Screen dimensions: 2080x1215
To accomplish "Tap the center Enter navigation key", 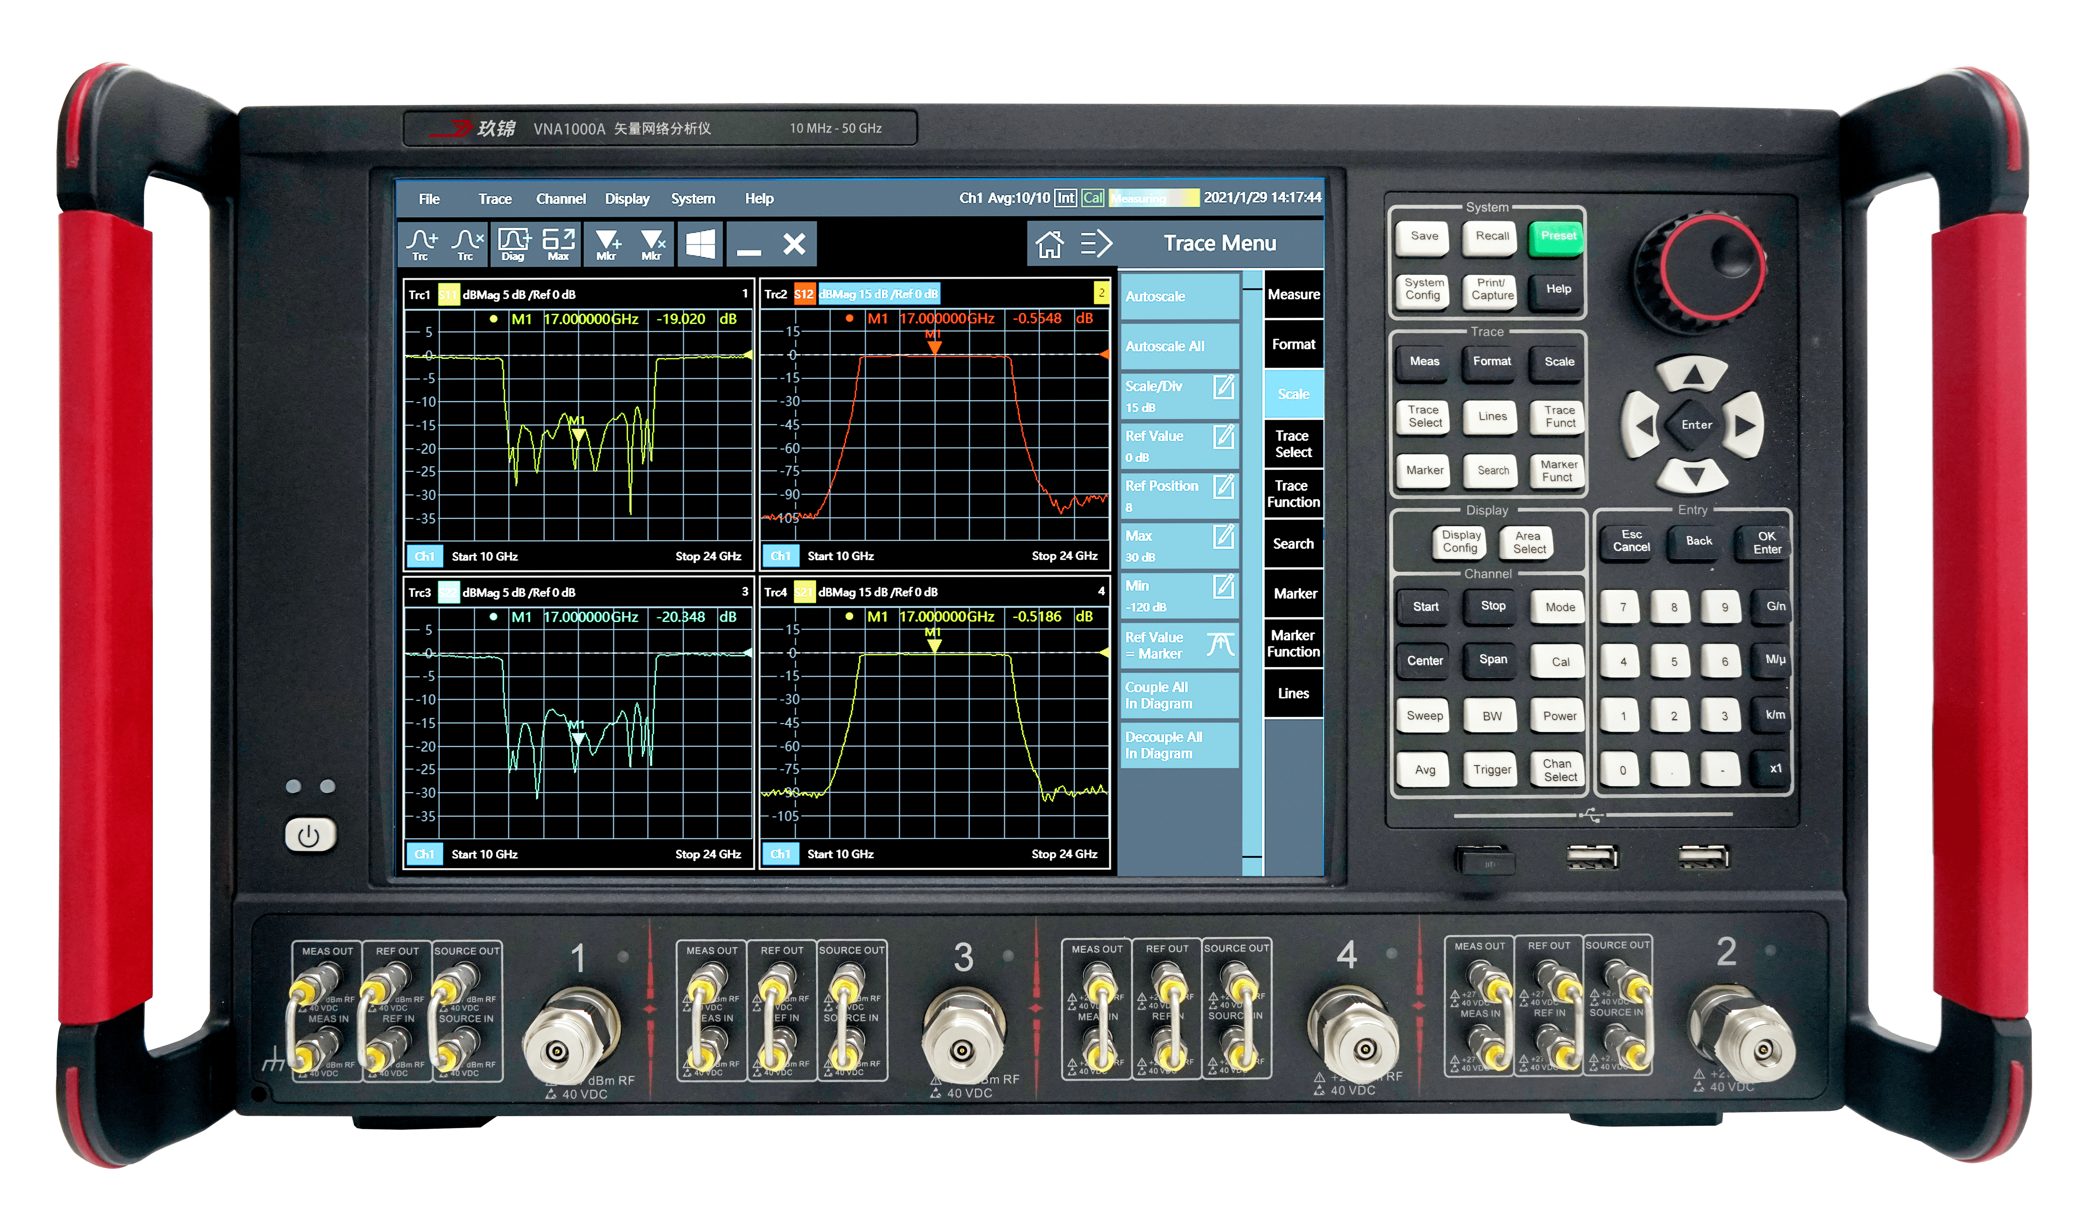I will 1695,425.
